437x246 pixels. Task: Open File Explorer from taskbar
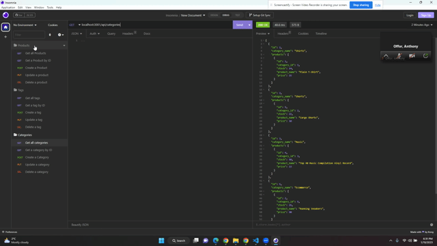[x=236, y=241]
